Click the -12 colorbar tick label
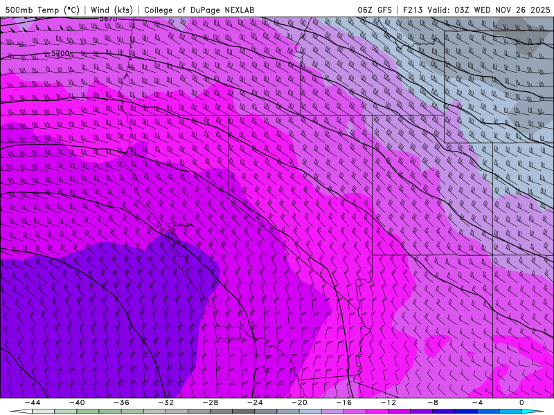 click(388, 403)
